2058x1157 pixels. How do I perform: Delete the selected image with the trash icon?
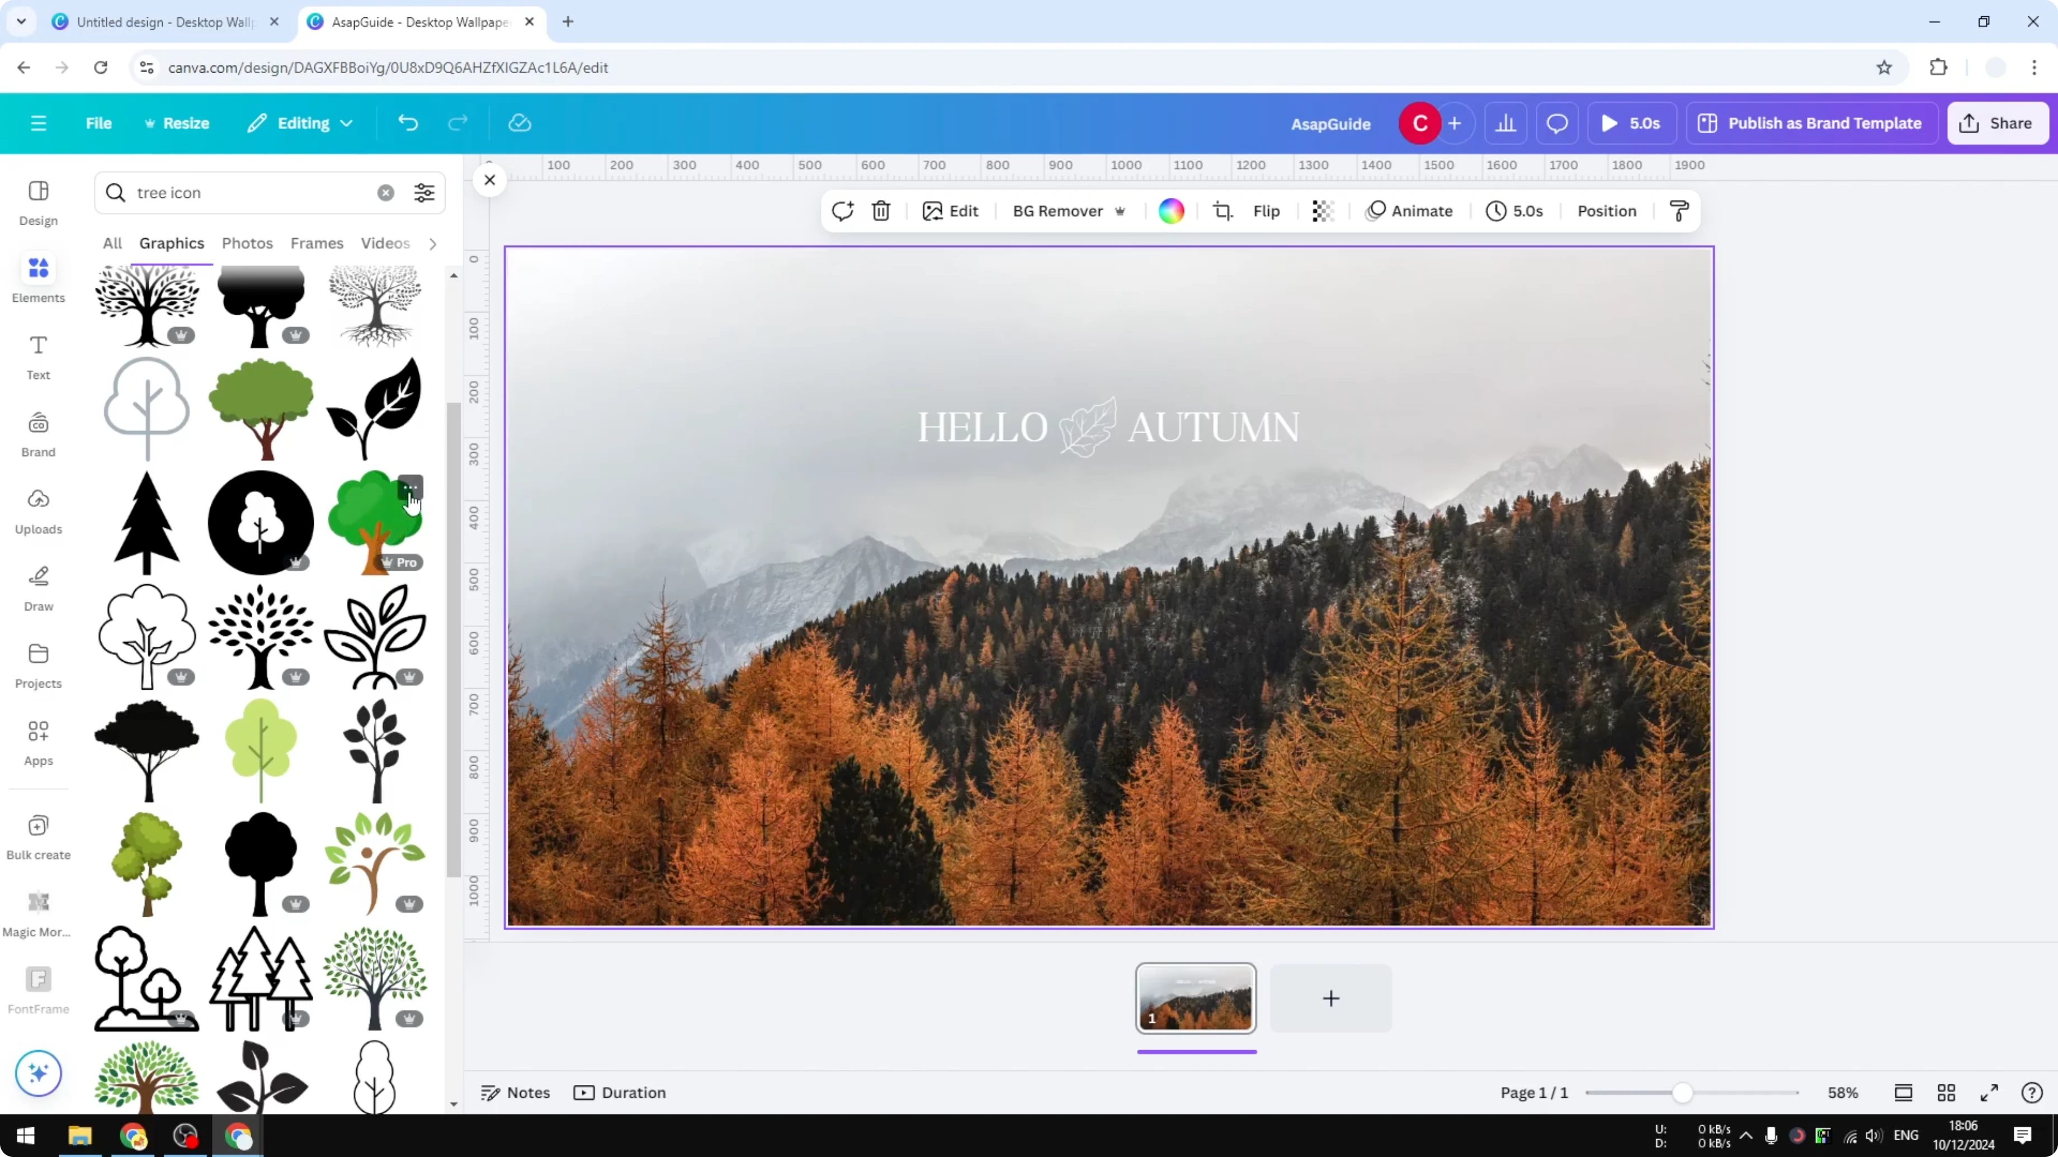[880, 211]
